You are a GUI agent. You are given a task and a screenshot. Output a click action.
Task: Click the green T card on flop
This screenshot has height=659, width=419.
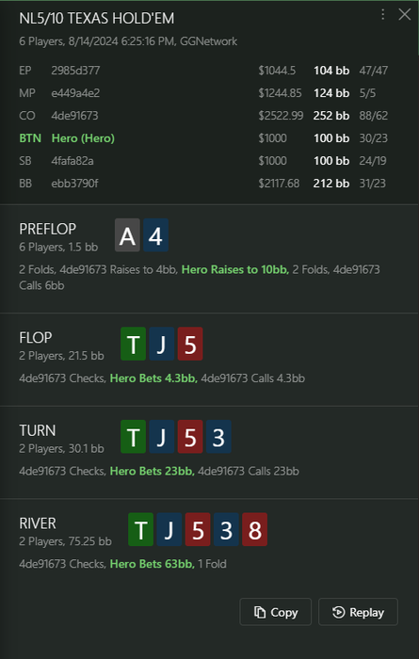(x=133, y=344)
